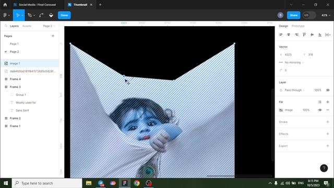This screenshot has height=188, width=334.
Task: Open the help and resources button
Action: coord(324,168)
